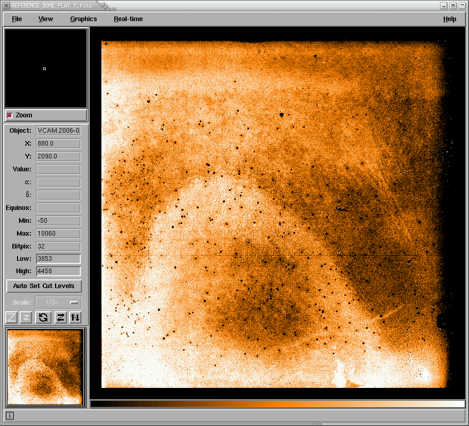The image size is (469, 426).
Task: Click Auto Set Cut Levels button
Action: [44, 286]
